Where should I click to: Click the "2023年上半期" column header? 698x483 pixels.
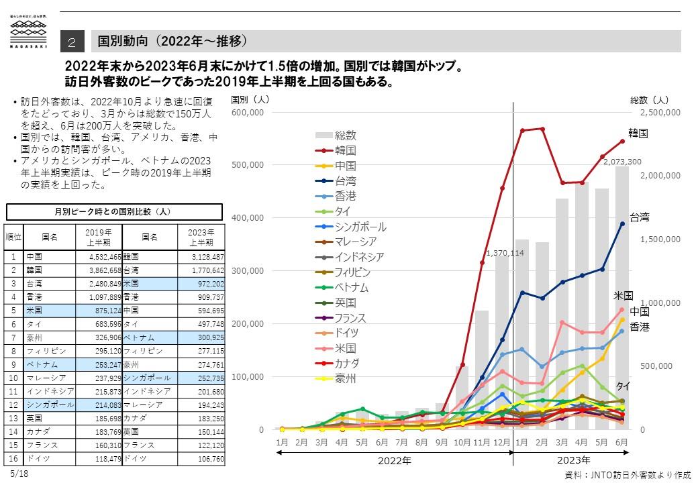pyautogui.click(x=201, y=237)
